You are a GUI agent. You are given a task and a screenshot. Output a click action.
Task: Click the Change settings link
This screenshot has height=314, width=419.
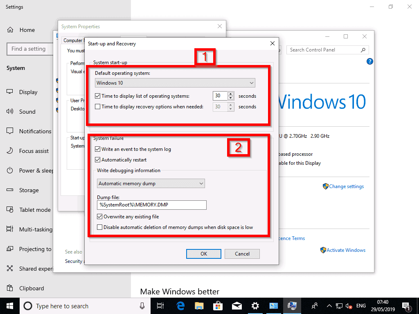click(x=346, y=186)
